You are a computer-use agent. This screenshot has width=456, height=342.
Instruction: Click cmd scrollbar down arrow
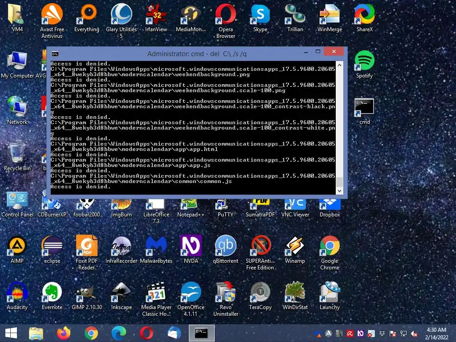pos(339,191)
